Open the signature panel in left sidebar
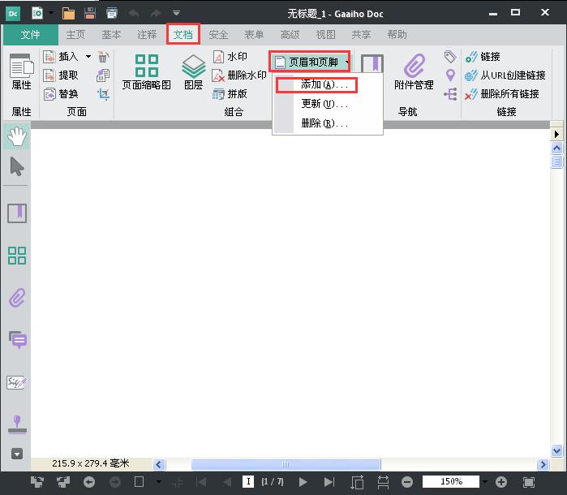567x495 pixels. 17,382
